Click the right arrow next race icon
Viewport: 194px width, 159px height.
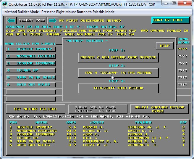pyautogui.click(x=52, y=20)
